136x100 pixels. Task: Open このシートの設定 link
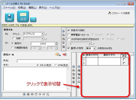121,13
